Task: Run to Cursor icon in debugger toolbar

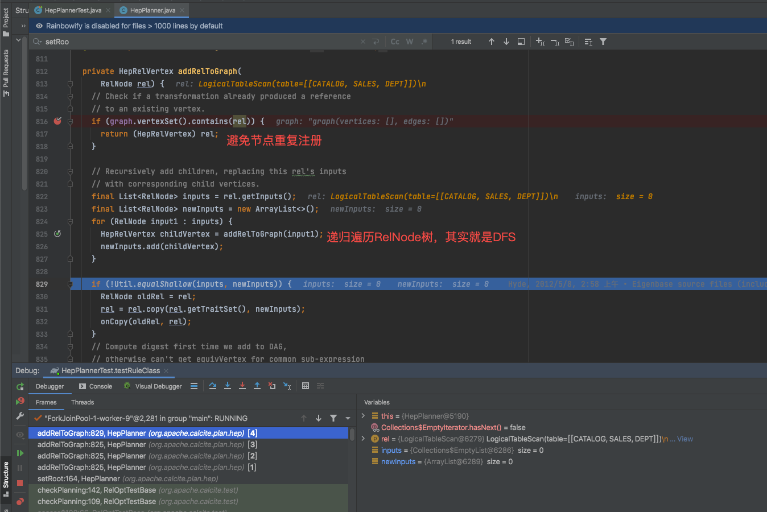Action: point(287,386)
